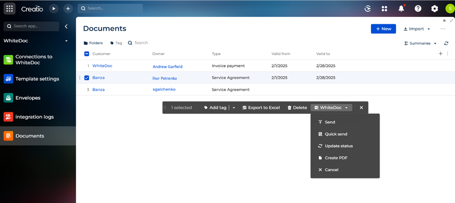Open the user profile avatar
The width and height of the screenshot is (455, 203).
[450, 9]
